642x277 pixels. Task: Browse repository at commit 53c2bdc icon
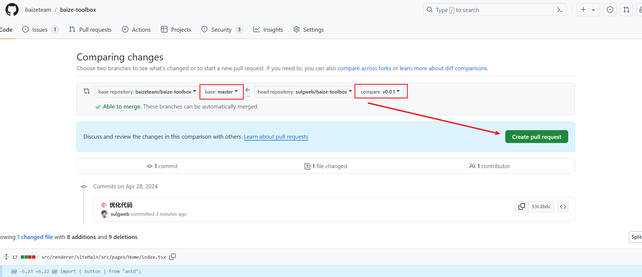563,207
